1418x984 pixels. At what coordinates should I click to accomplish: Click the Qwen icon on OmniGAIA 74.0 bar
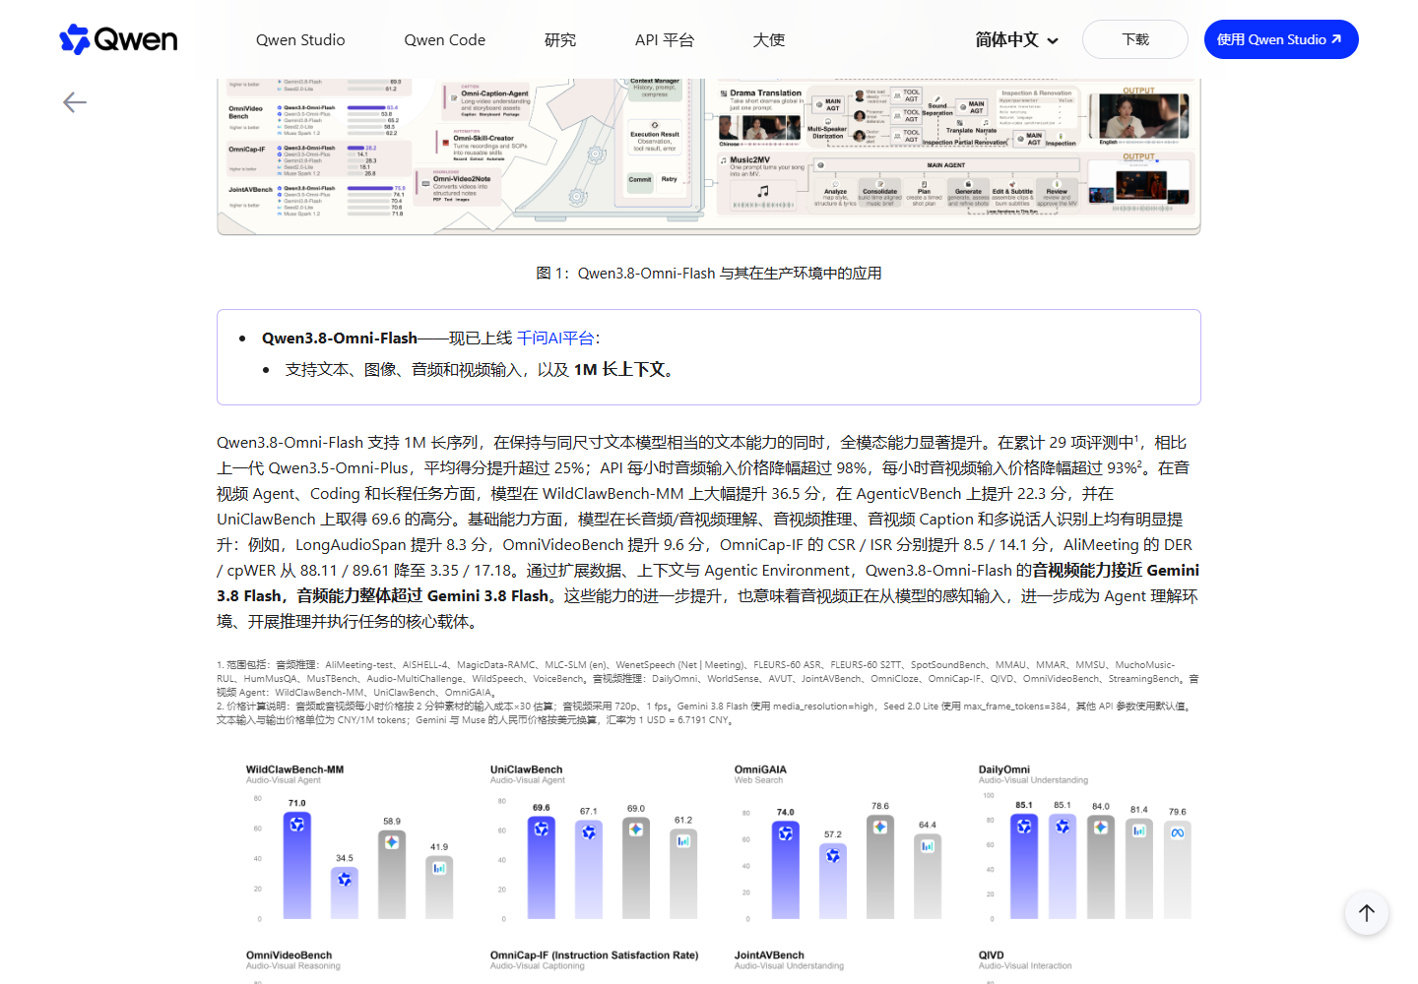(786, 833)
